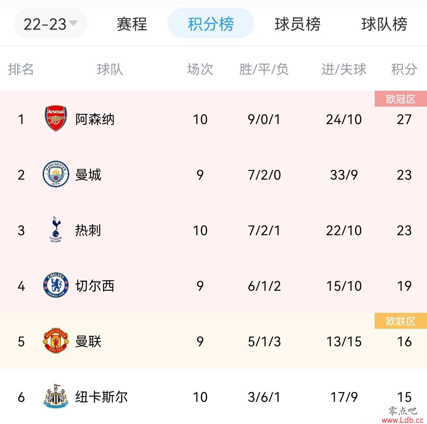
Task: Click the Newcastle United club crest
Action: pos(56,396)
